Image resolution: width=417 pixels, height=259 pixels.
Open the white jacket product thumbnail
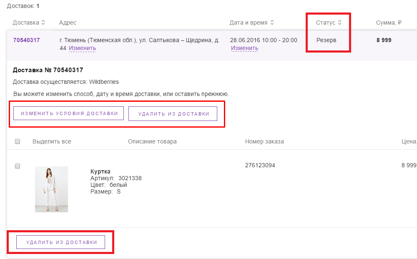pos(52,189)
